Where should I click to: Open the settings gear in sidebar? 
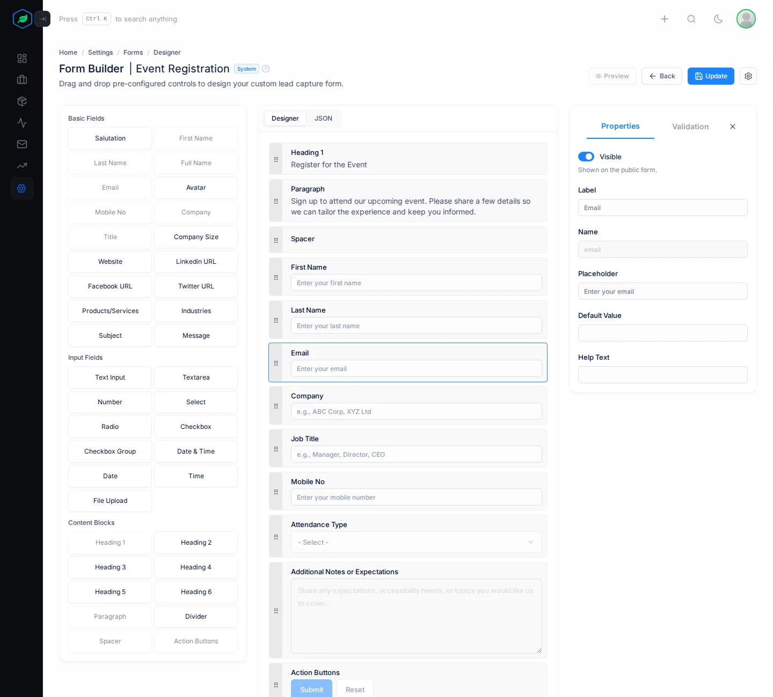click(x=22, y=188)
